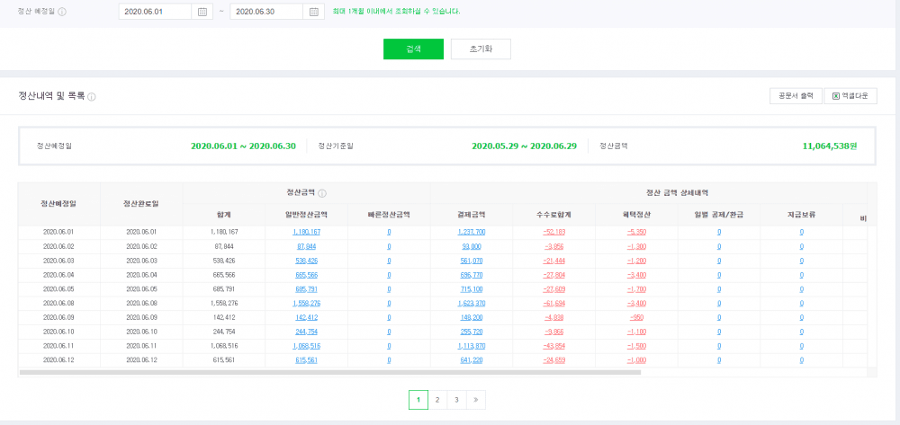This screenshot has height=425, width=900.
Task: Go to next pages with » arrow
Action: [x=476, y=400]
